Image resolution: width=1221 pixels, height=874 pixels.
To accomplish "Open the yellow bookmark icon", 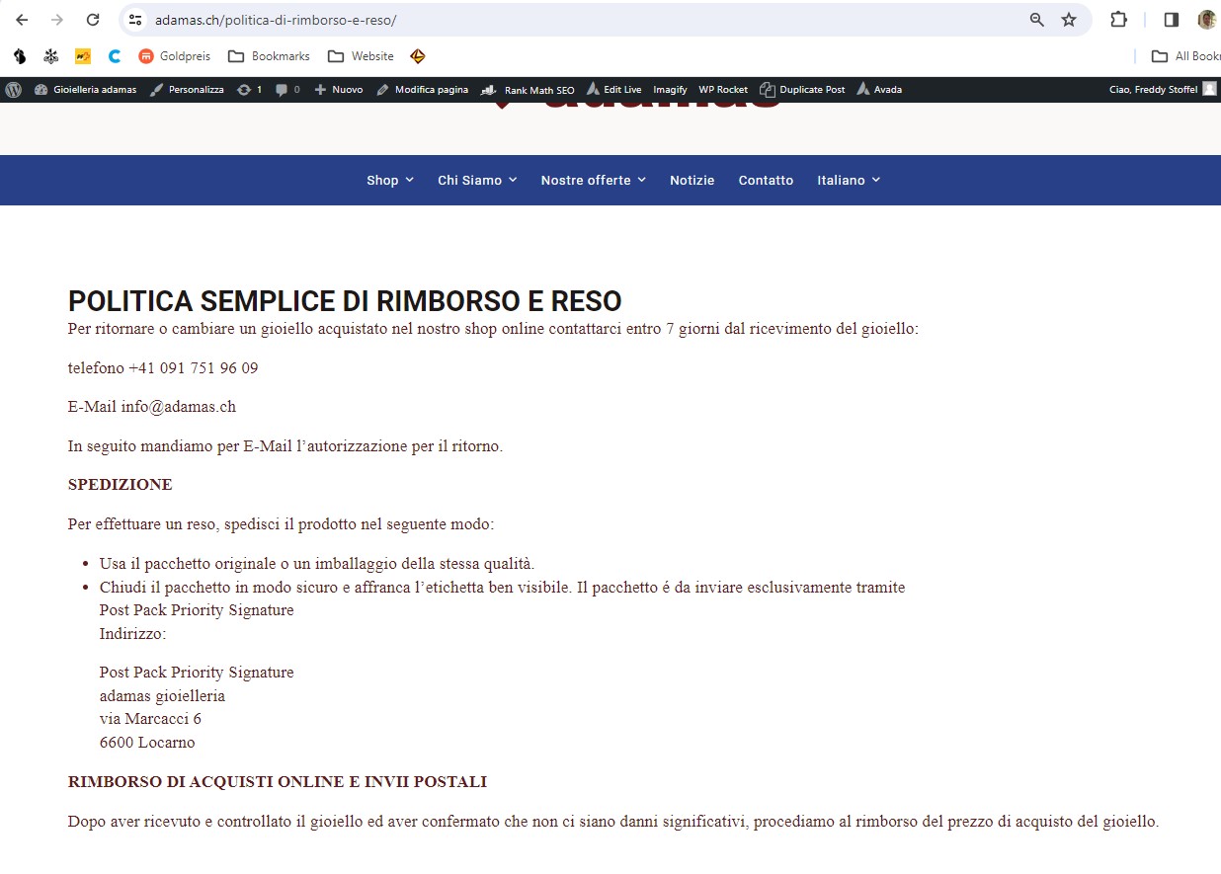I will [x=83, y=56].
